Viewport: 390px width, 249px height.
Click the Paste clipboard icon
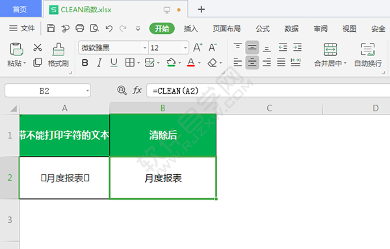coord(16,49)
